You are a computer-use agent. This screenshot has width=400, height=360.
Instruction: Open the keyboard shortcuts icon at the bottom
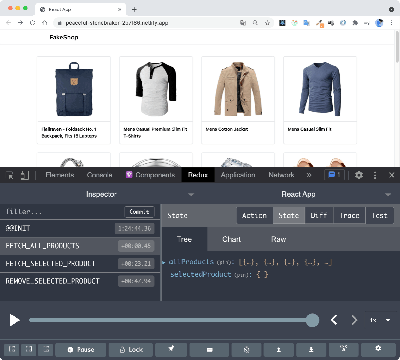point(209,350)
